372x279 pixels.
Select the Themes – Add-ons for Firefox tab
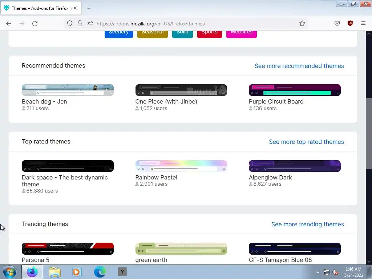pos(41,8)
